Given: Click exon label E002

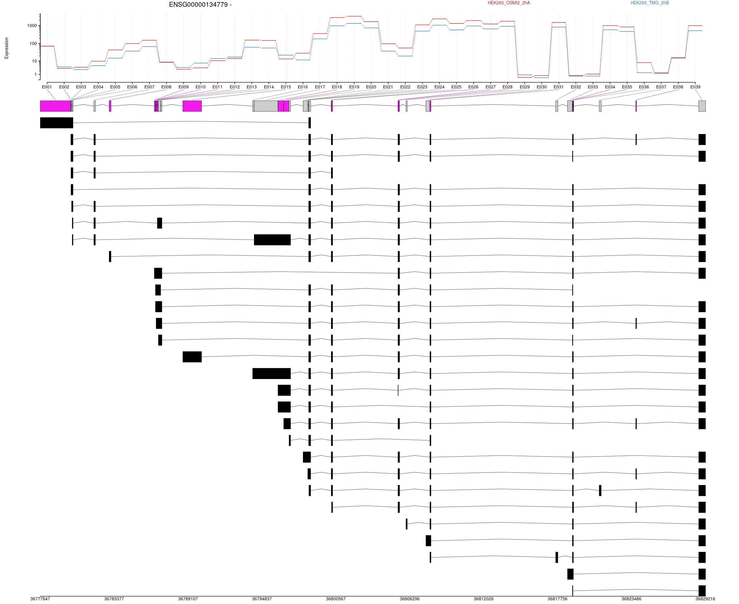Looking at the screenshot, I should coord(64,87).
